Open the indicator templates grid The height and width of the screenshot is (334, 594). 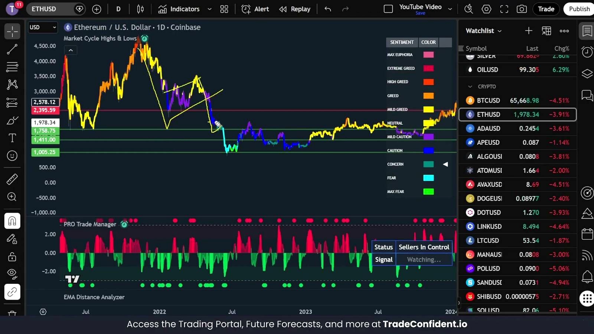(224, 9)
